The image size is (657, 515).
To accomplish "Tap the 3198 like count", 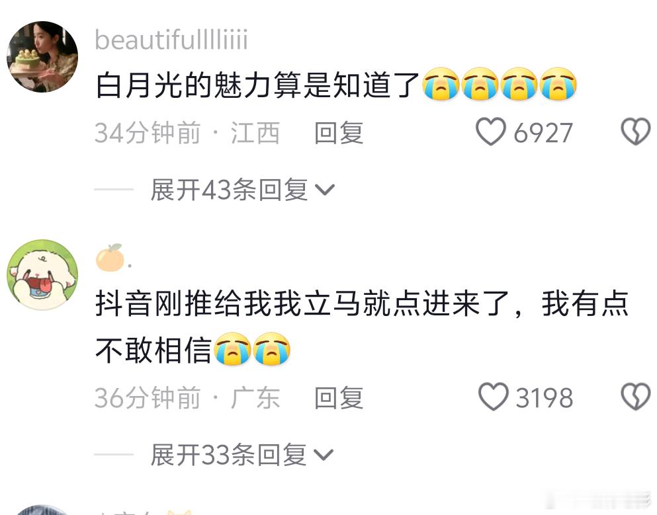I will [545, 397].
